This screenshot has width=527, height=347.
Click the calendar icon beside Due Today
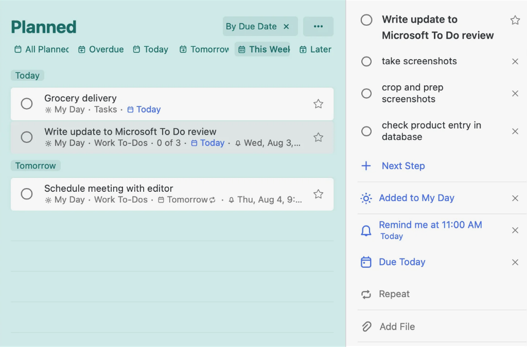366,262
